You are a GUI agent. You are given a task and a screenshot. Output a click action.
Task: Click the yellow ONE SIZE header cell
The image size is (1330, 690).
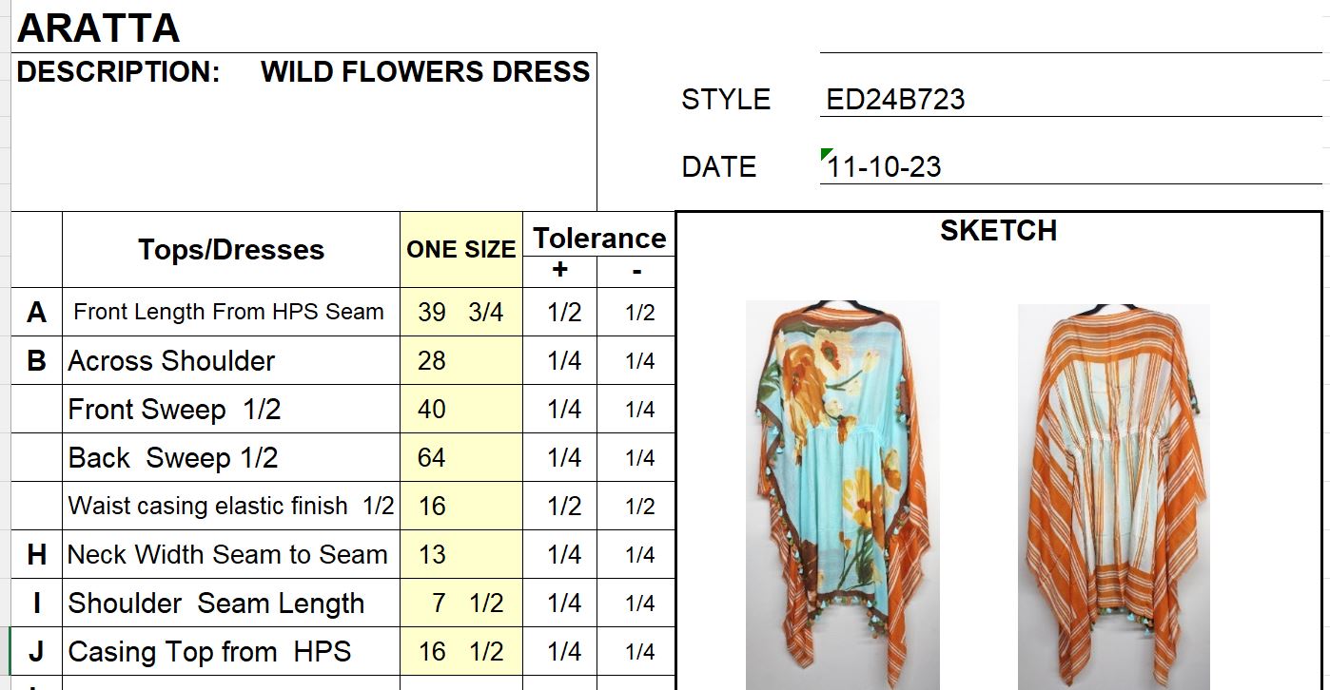tap(461, 250)
